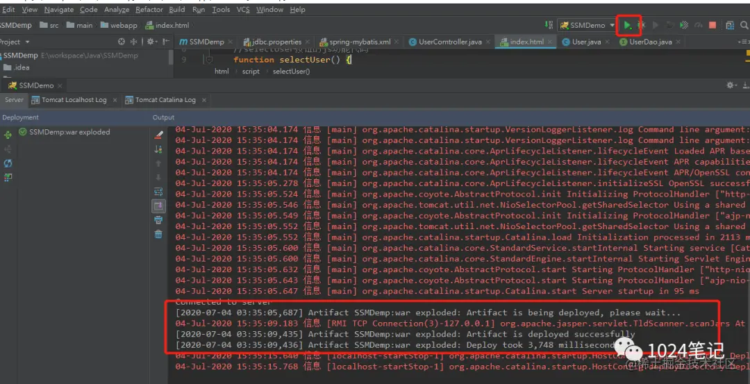
Task: Print the output using the printer icon
Action: (x=158, y=220)
